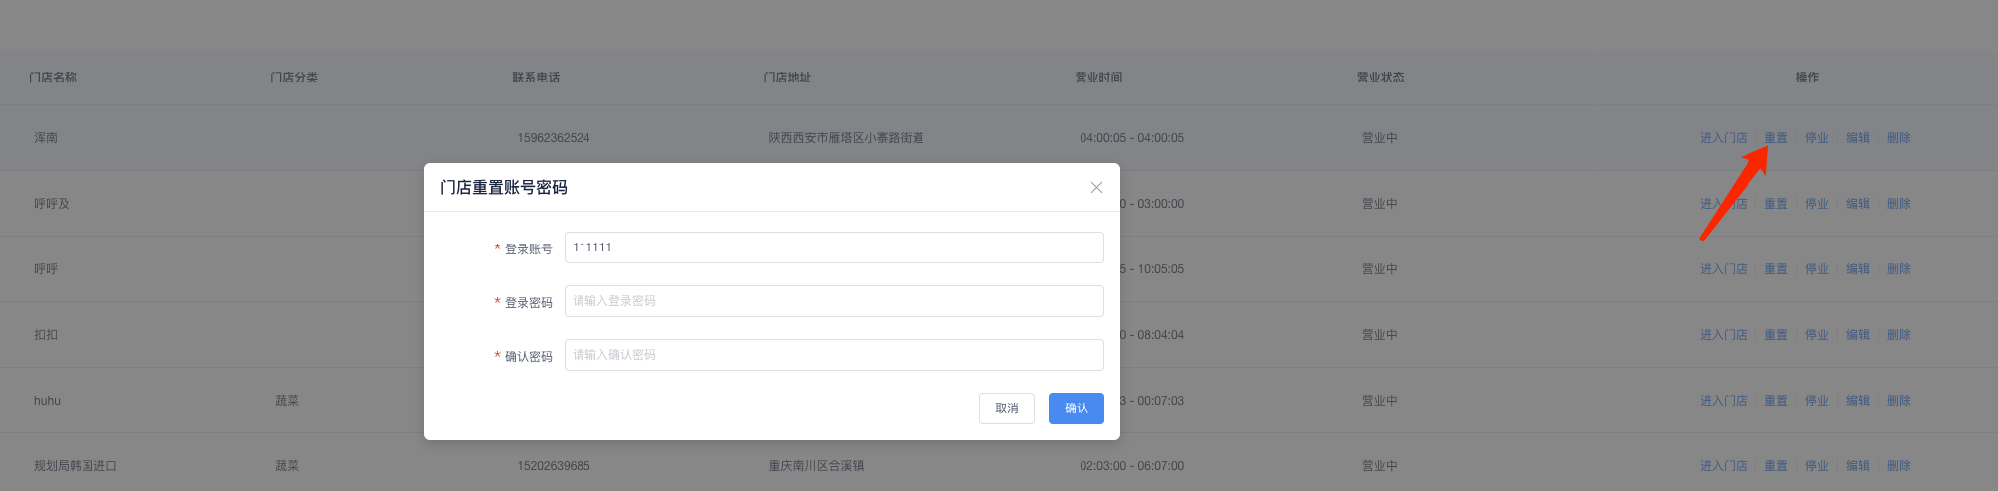Click 删除 for 规划局韩国进口 store
The height and width of the screenshot is (491, 1998).
1898,466
